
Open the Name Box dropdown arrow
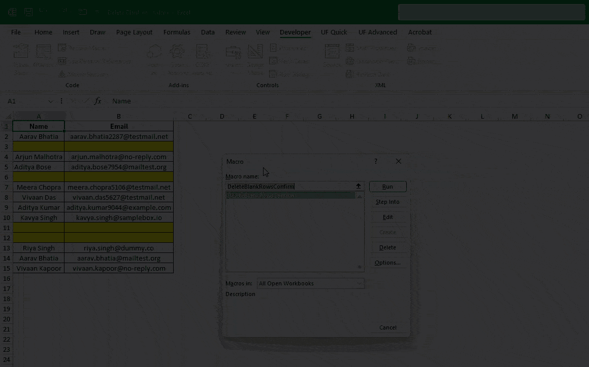(x=50, y=101)
